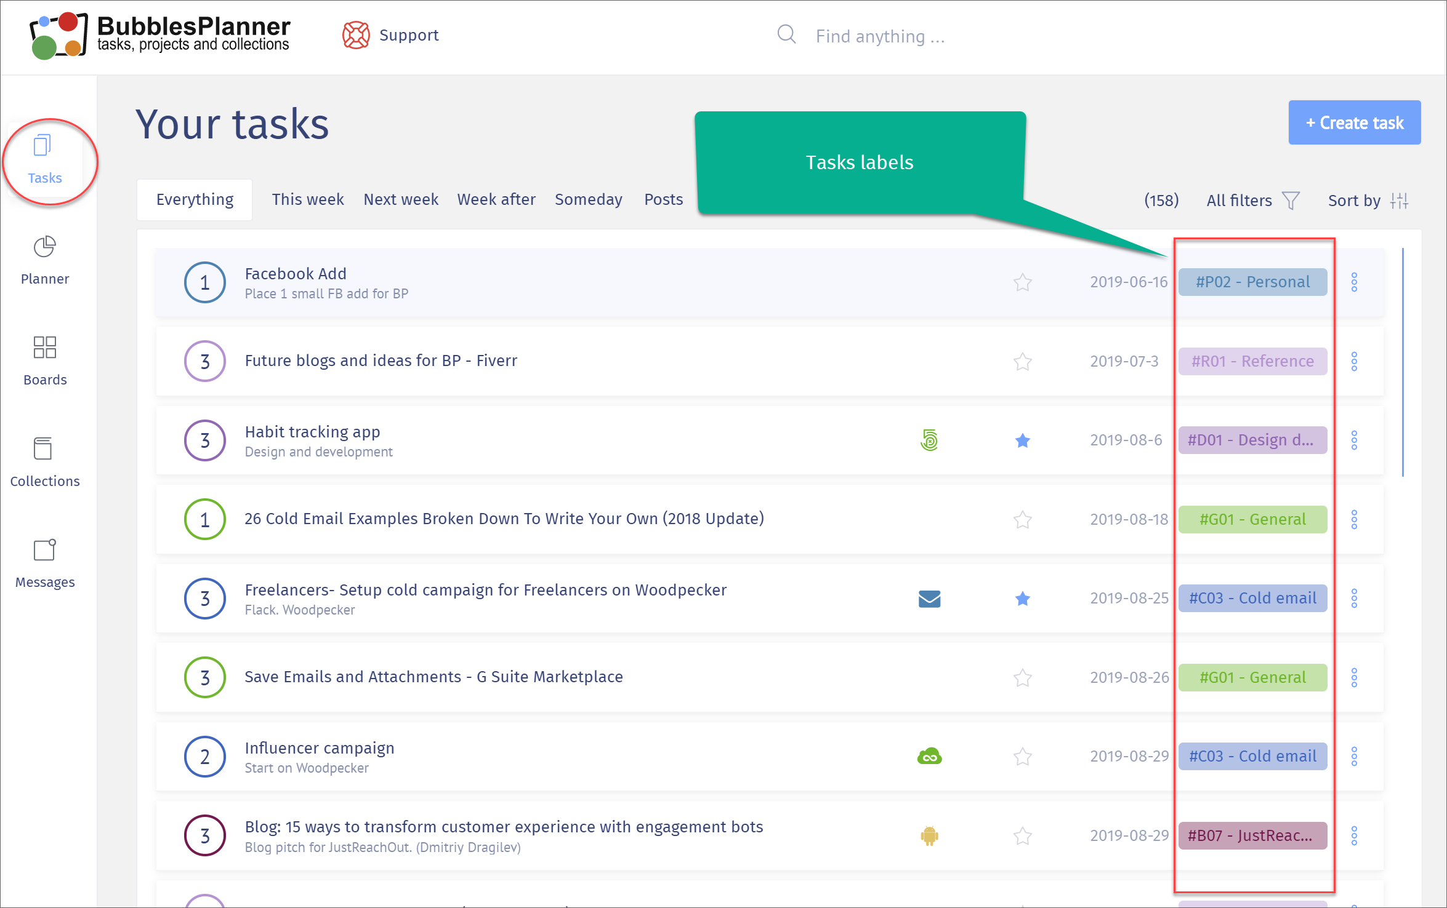Star the Blog 15 ways task
This screenshot has height=908, width=1447.
click(x=1022, y=835)
